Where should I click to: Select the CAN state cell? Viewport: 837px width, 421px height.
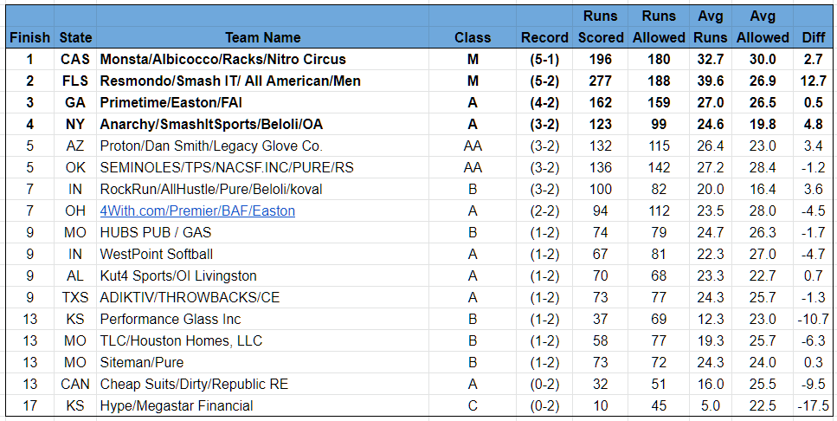pyautogui.click(x=75, y=384)
